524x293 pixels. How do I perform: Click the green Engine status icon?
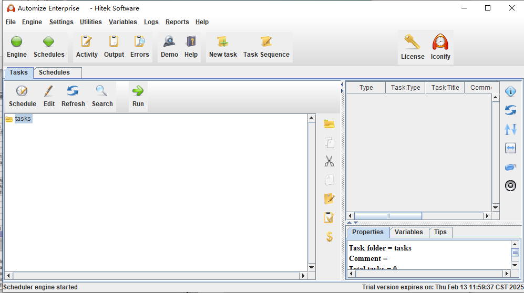tap(16, 41)
